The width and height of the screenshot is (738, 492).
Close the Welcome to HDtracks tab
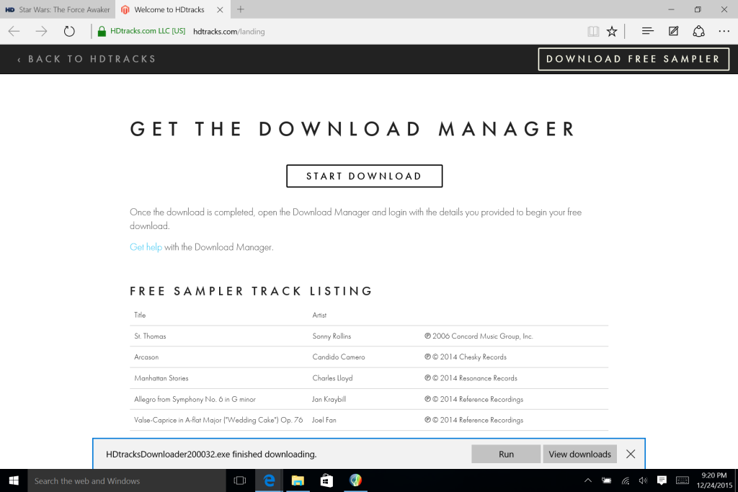pos(220,9)
